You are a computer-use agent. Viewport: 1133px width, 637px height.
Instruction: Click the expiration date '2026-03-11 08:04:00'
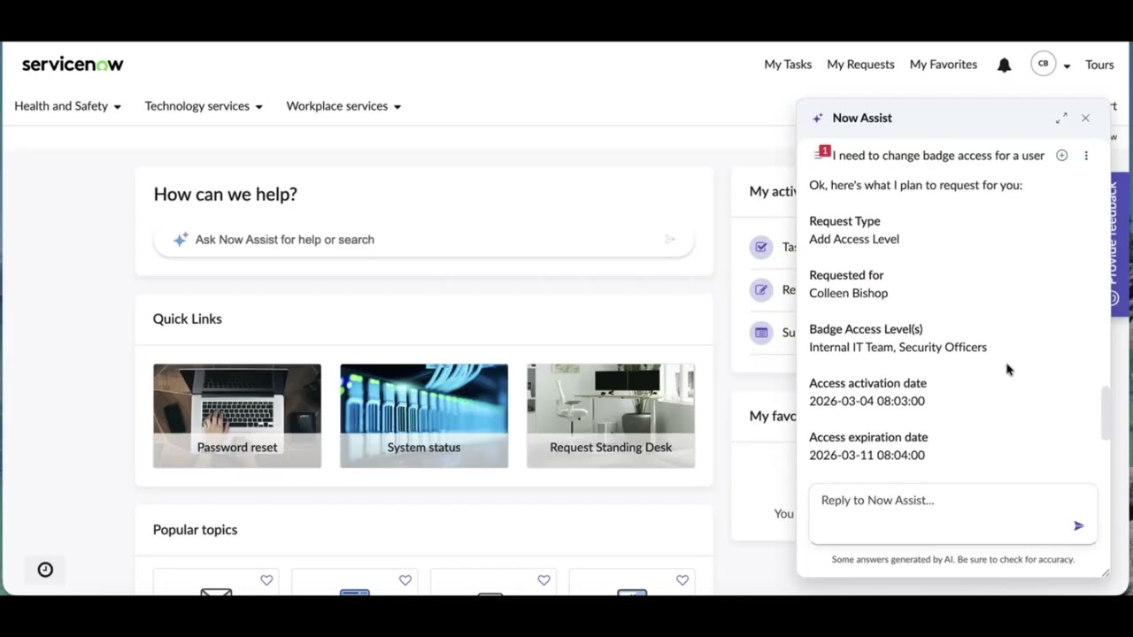867,455
